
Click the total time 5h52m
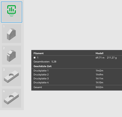pos(99,87)
